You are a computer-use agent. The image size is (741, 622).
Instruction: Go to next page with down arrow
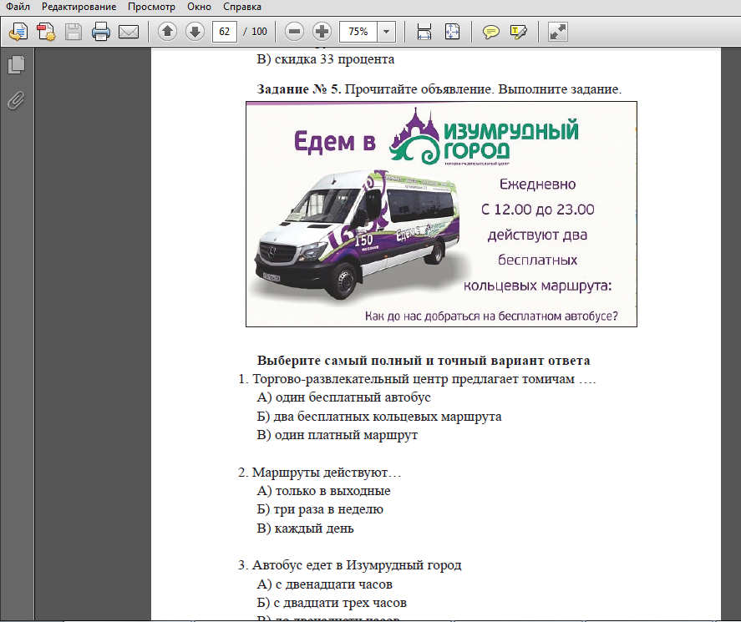point(195,32)
